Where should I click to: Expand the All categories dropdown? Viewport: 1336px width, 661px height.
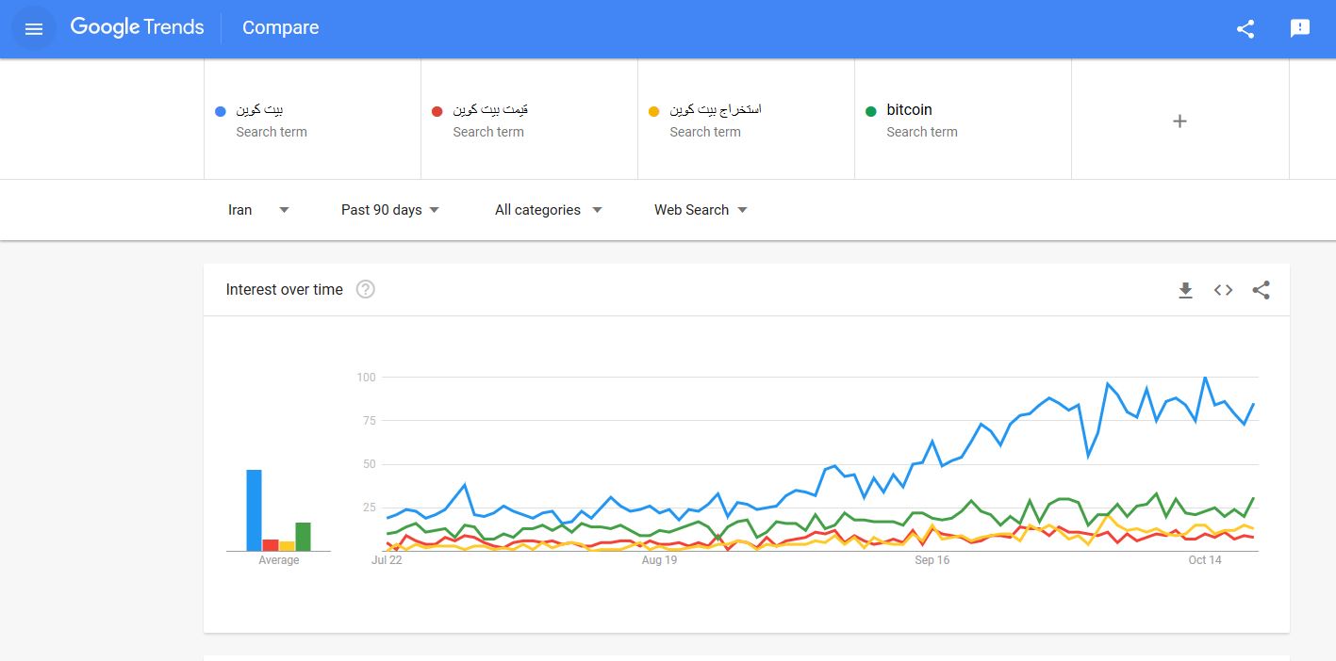548,210
